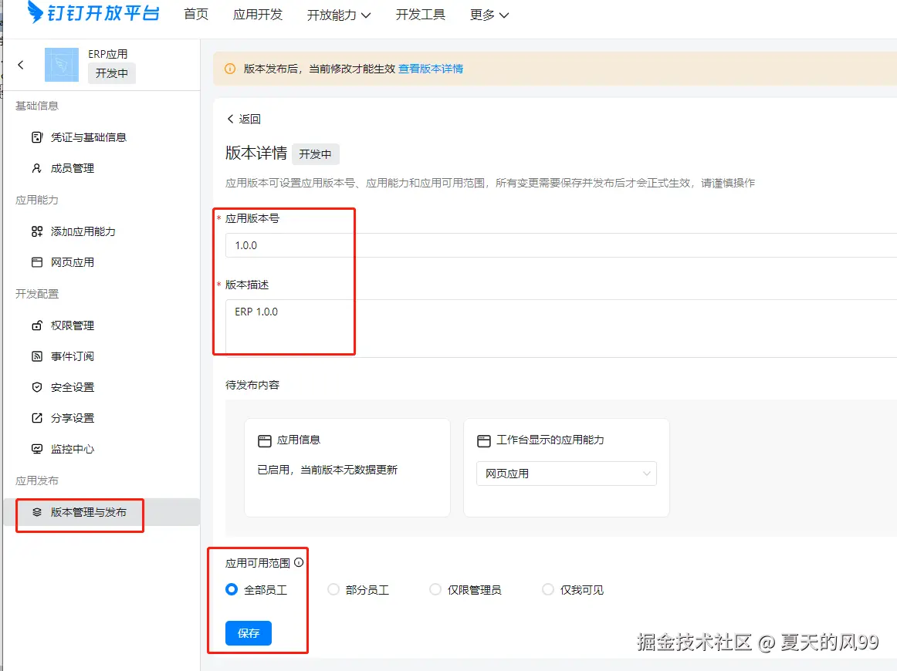Click the 查看版本详情 link
The height and width of the screenshot is (671, 897).
coord(431,69)
